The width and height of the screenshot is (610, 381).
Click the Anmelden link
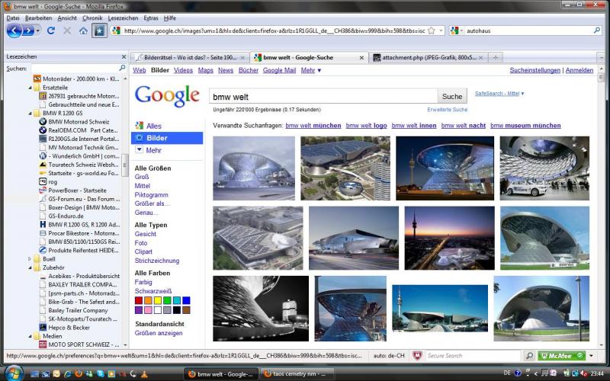(x=579, y=70)
